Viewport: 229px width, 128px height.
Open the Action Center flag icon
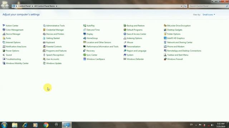click(x=4, y=26)
